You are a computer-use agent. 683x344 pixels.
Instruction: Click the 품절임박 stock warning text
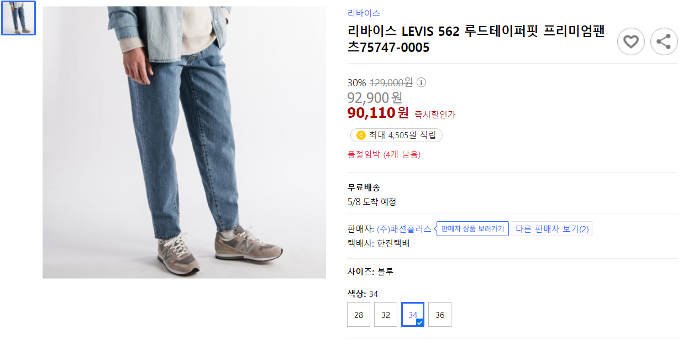coord(385,155)
